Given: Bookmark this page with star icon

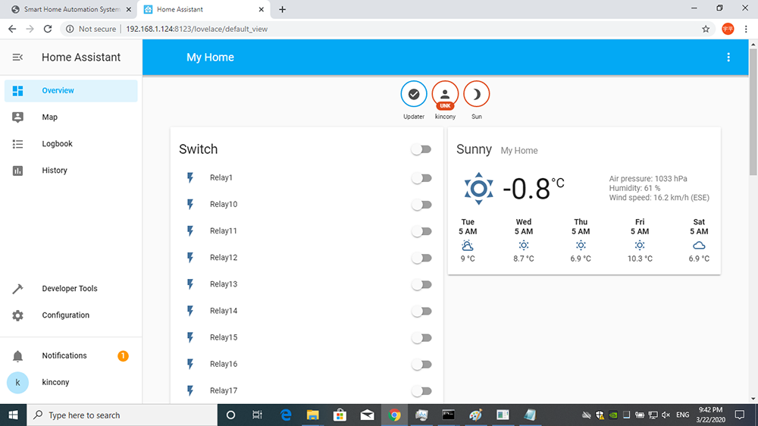Looking at the screenshot, I should pyautogui.click(x=706, y=29).
